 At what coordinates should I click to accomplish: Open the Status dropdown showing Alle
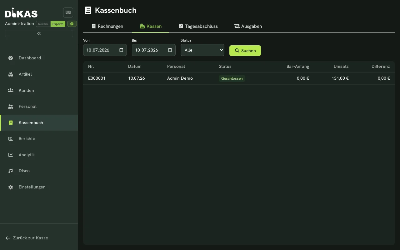pyautogui.click(x=202, y=50)
